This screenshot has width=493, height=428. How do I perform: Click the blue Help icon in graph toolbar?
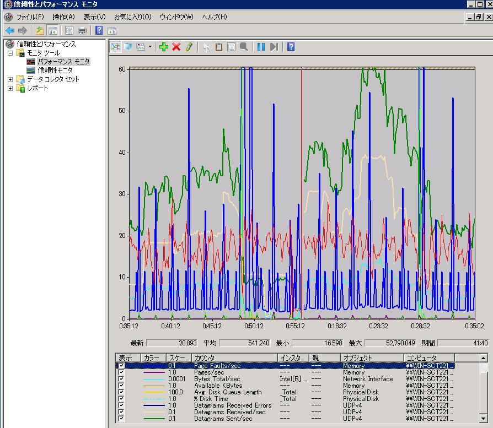click(291, 47)
